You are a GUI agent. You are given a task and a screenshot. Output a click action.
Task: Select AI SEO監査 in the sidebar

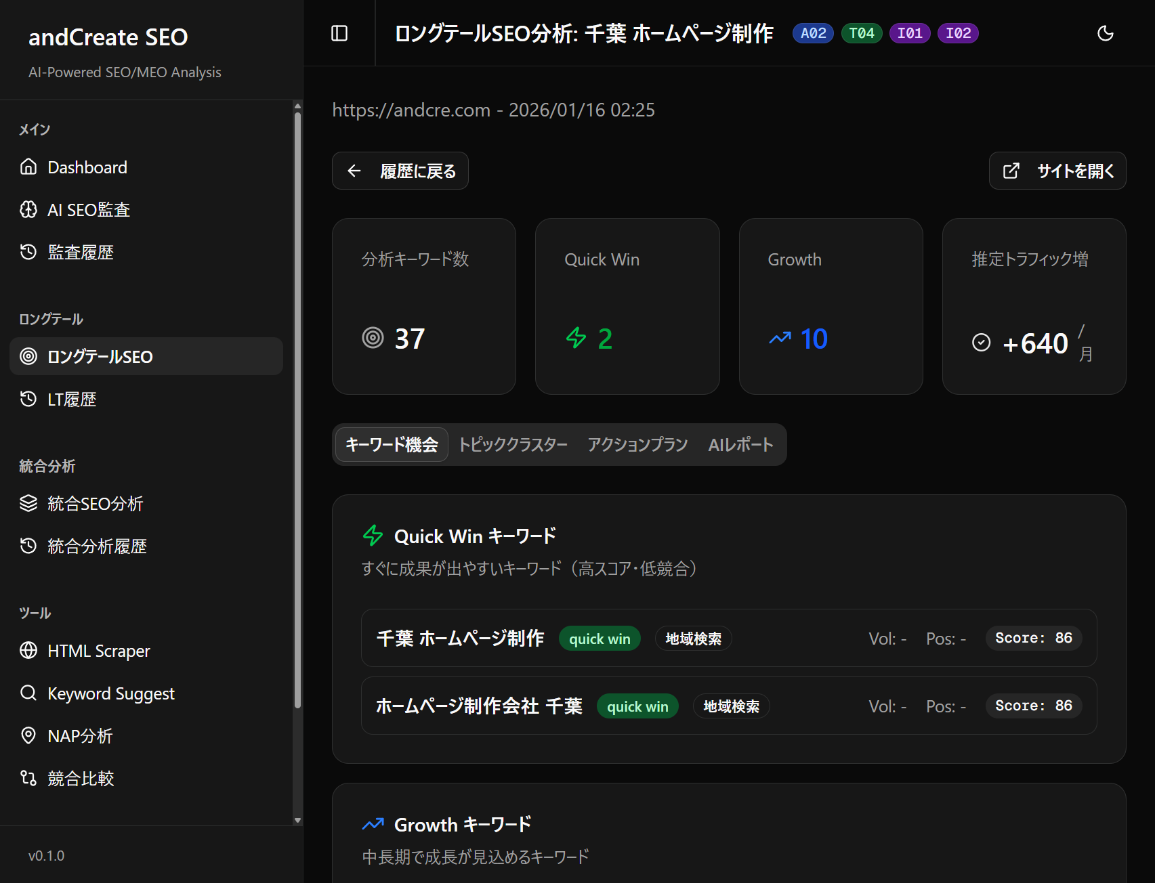[89, 209]
